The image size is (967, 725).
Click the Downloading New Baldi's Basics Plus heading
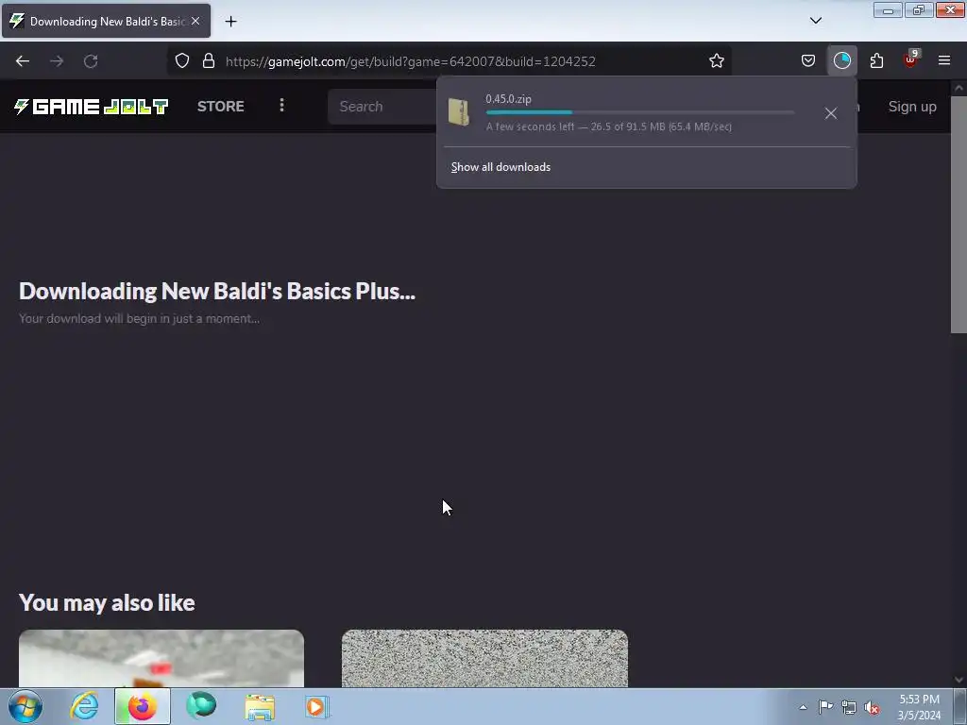[217, 291]
